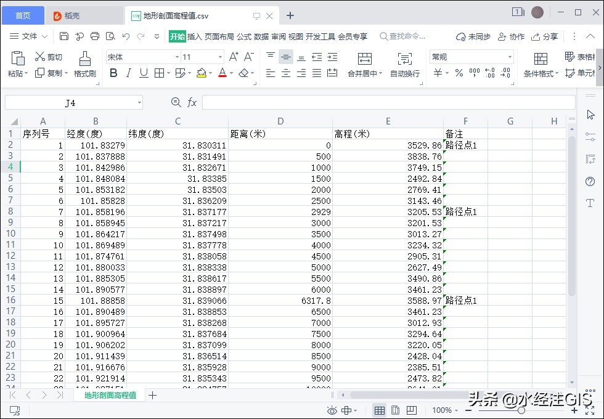The height and width of the screenshot is (419, 604).
Task: Click the 分享 (Share) button
Action: click(x=545, y=36)
